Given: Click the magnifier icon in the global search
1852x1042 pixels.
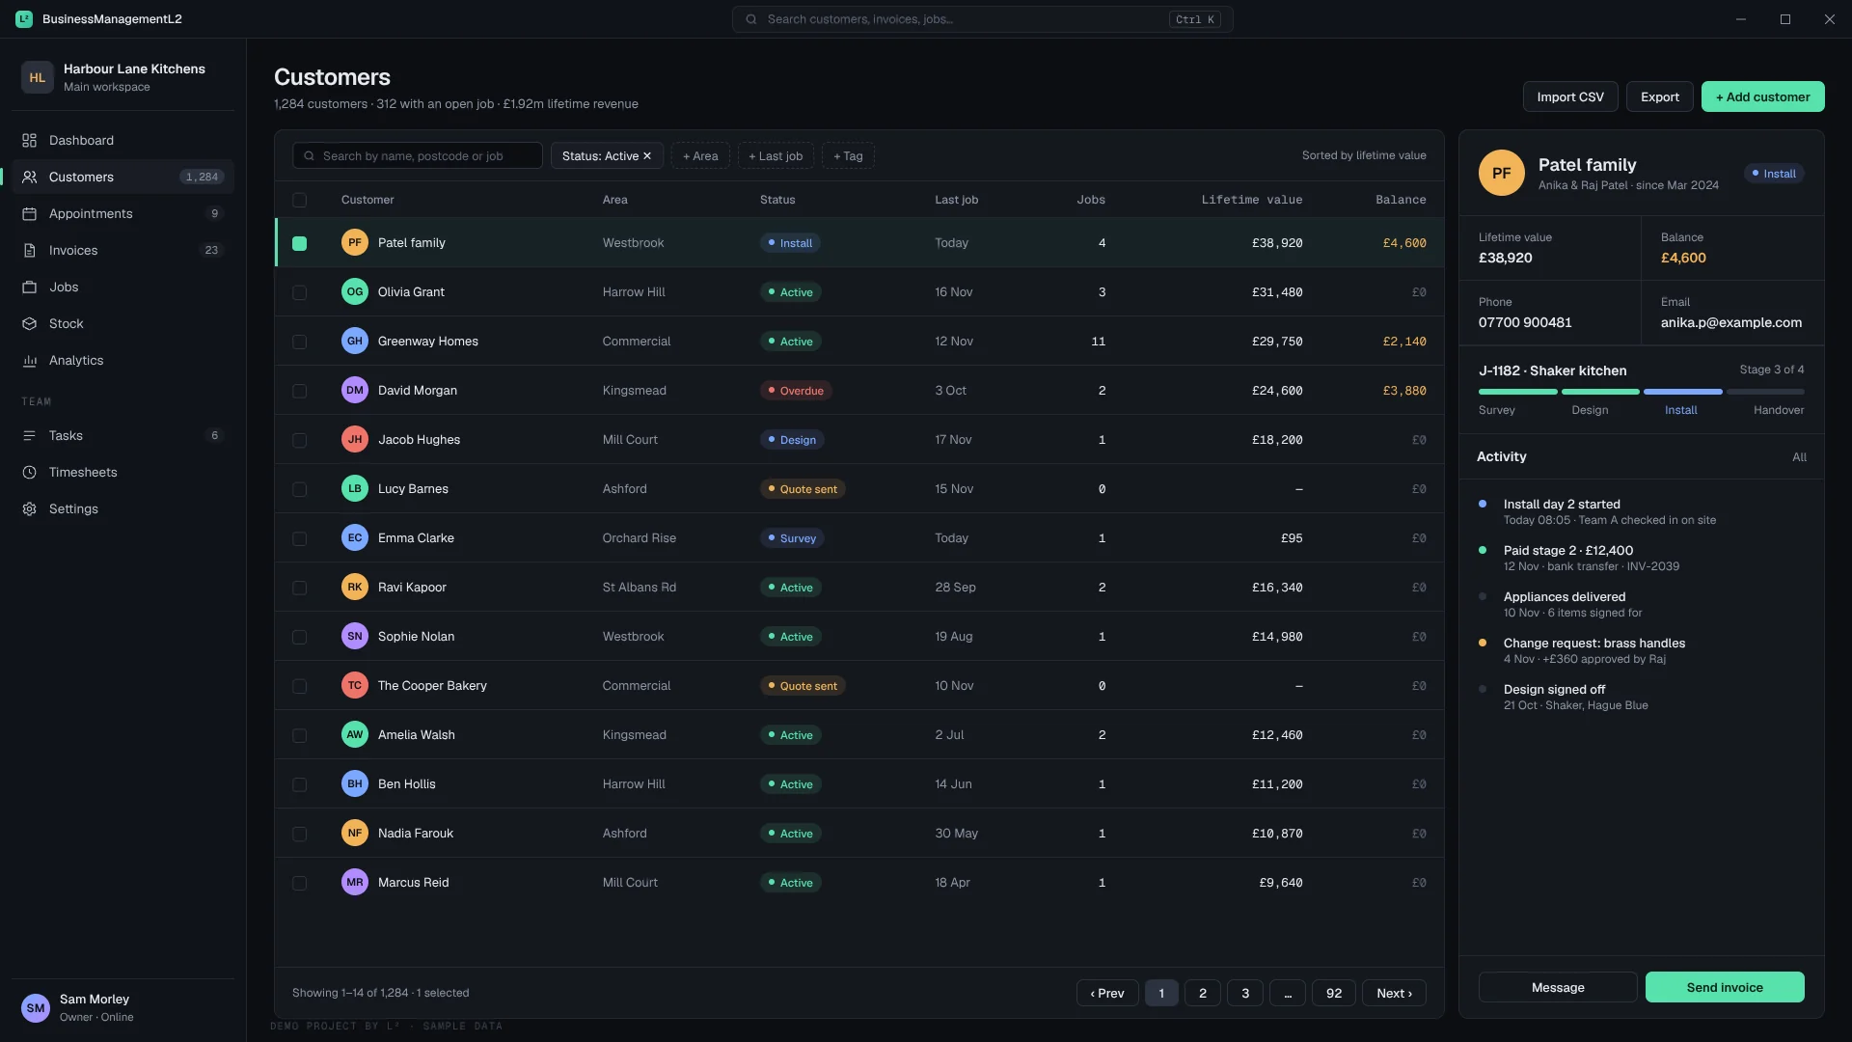Looking at the screenshot, I should 751,19.
